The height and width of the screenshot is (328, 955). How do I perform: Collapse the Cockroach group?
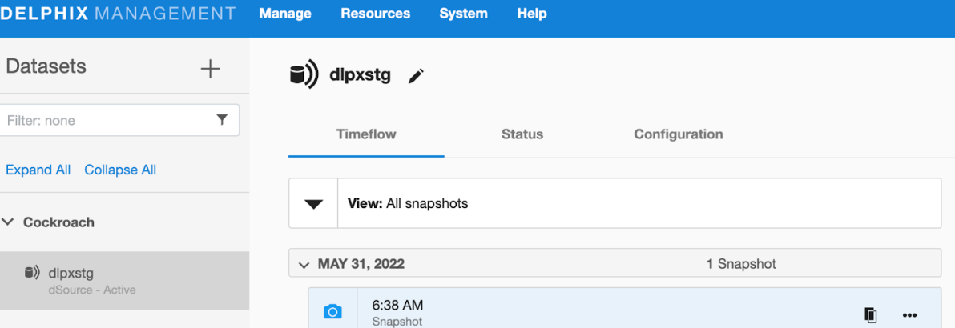(x=9, y=222)
